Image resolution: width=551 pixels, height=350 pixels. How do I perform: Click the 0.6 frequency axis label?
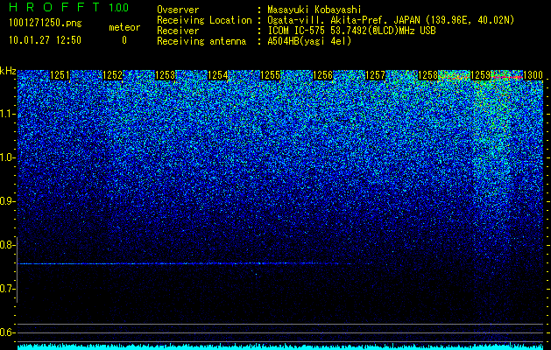pos(7,332)
